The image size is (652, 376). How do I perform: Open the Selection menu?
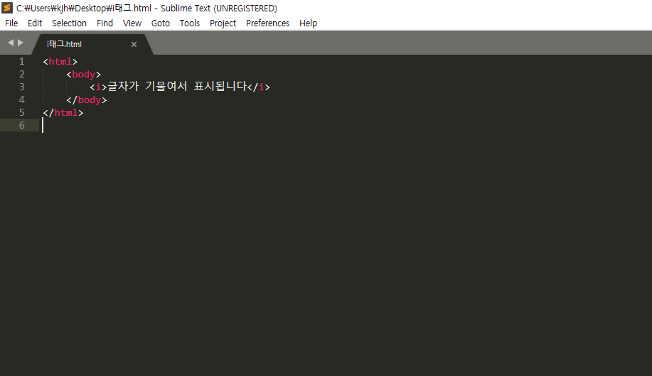[69, 23]
